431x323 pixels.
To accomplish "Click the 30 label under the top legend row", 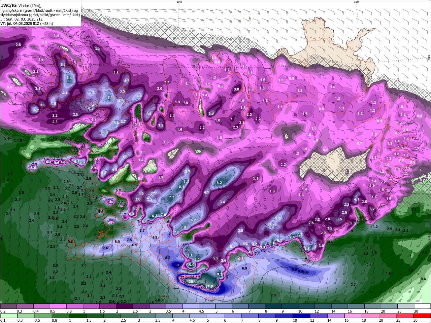I will (x=416, y=311).
